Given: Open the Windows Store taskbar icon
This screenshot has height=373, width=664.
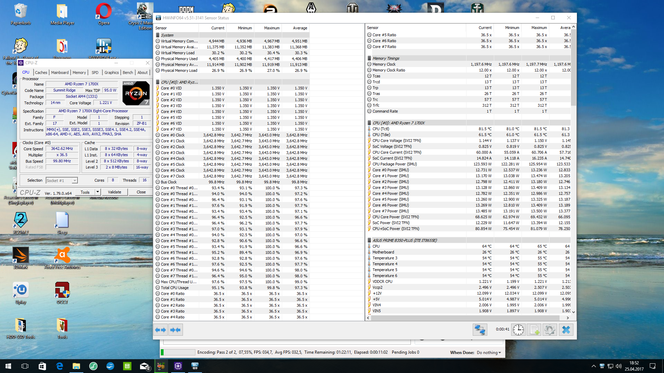Looking at the screenshot, I should (43, 366).
